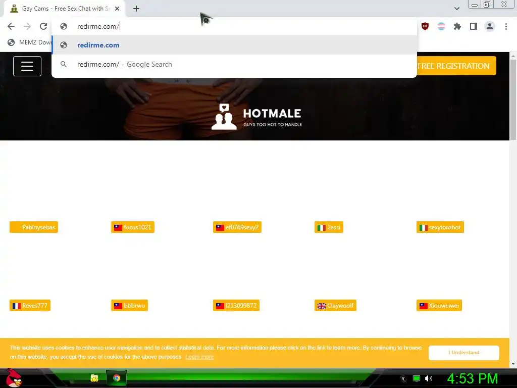This screenshot has width=517, height=388.
Task: Go back with the browser back arrow
Action: (x=11, y=26)
